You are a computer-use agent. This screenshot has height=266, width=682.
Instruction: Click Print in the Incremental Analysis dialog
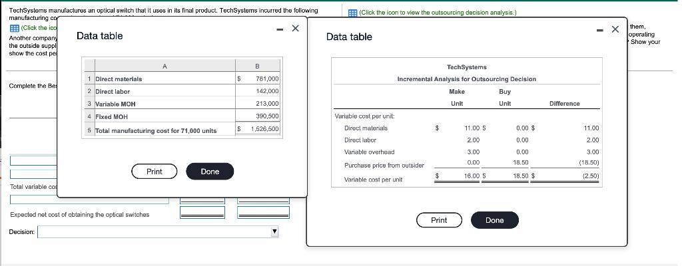439,220
